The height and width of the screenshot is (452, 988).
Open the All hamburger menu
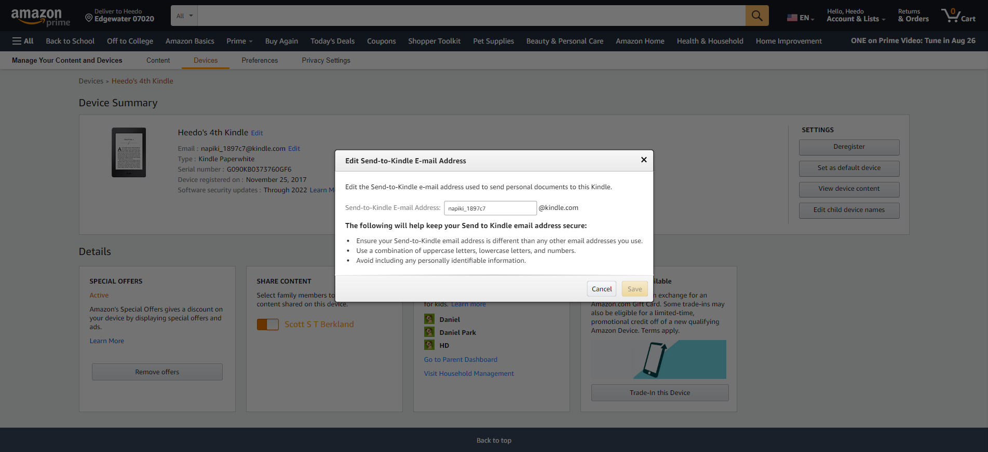[x=23, y=41]
